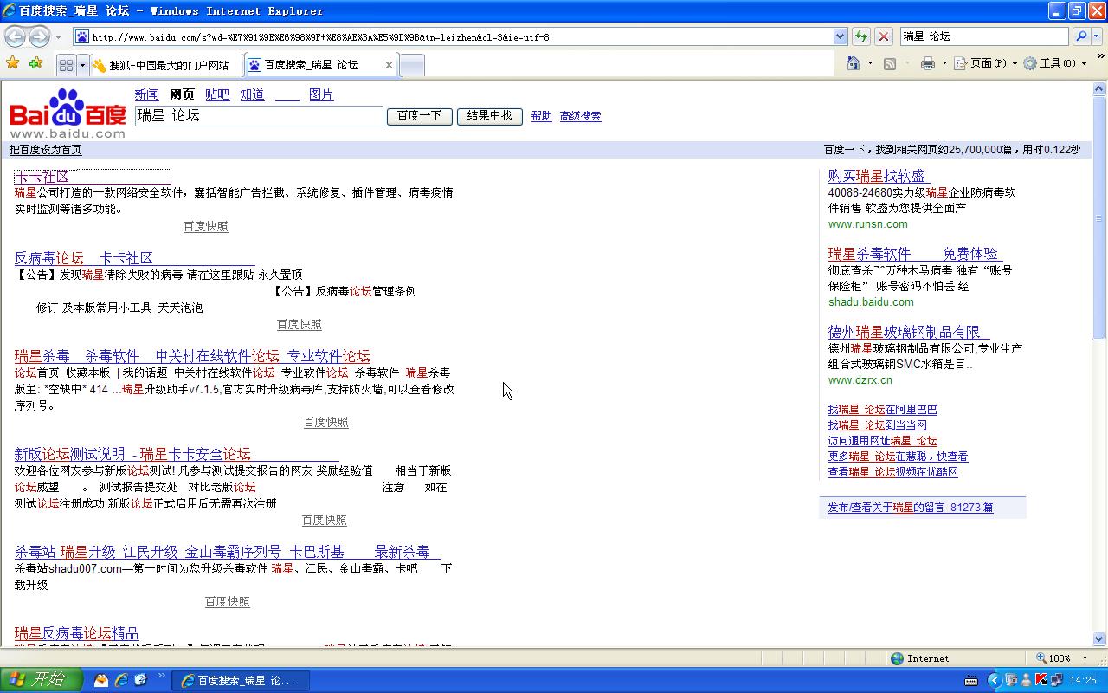Viewport: 1108px width, 693px height.
Task: Click the page scrollbar down arrow
Action: pos(1099,639)
